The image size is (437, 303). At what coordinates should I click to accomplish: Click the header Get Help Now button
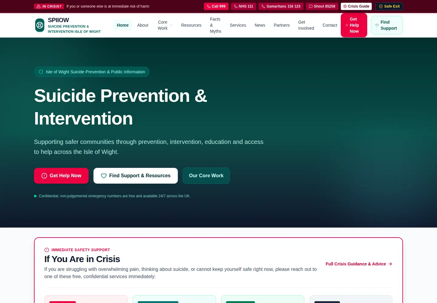(x=354, y=25)
